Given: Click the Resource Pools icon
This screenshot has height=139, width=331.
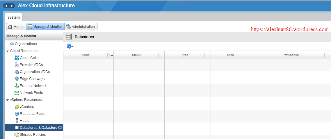Looking at the screenshot, I should (x=17, y=114).
